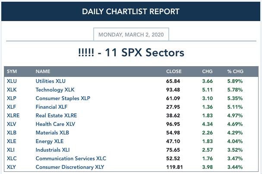Click the SYM column header

coord(12,71)
